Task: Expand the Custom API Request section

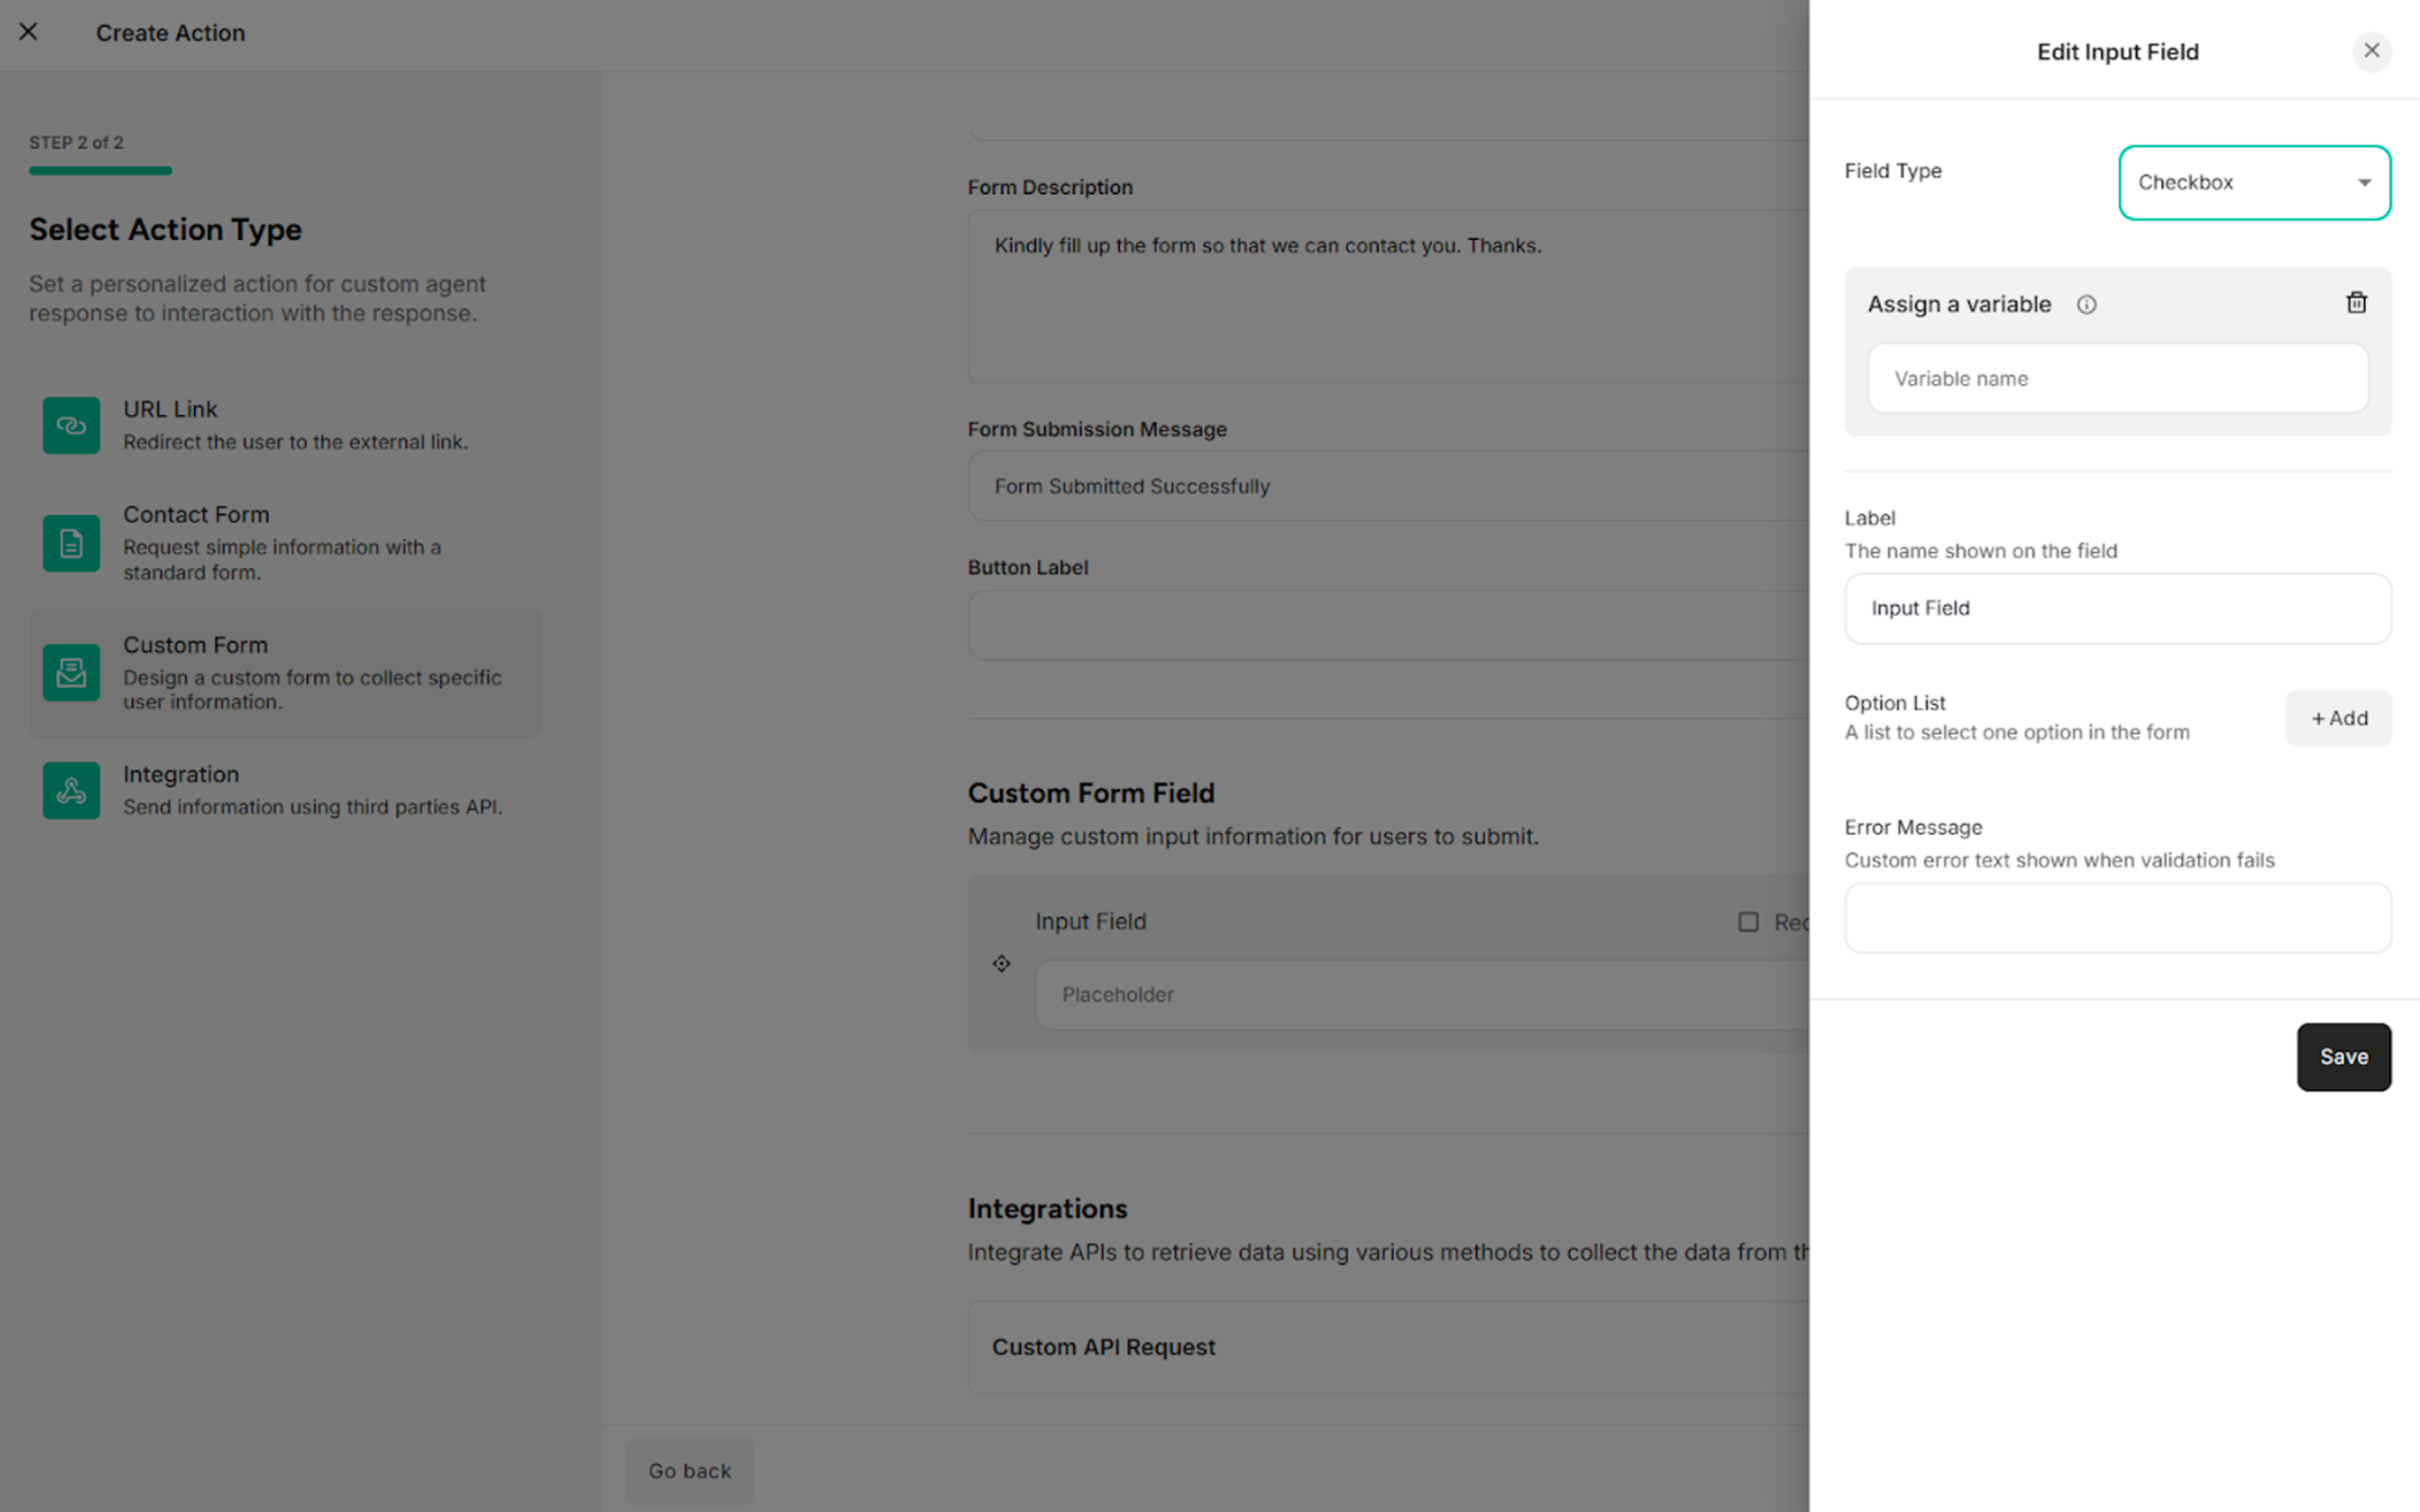Action: click(1103, 1347)
